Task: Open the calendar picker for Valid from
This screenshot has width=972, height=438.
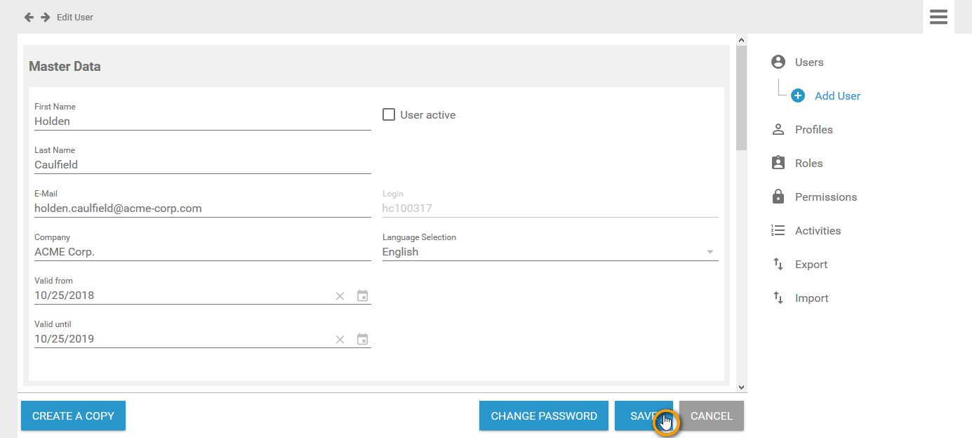Action: coord(362,296)
